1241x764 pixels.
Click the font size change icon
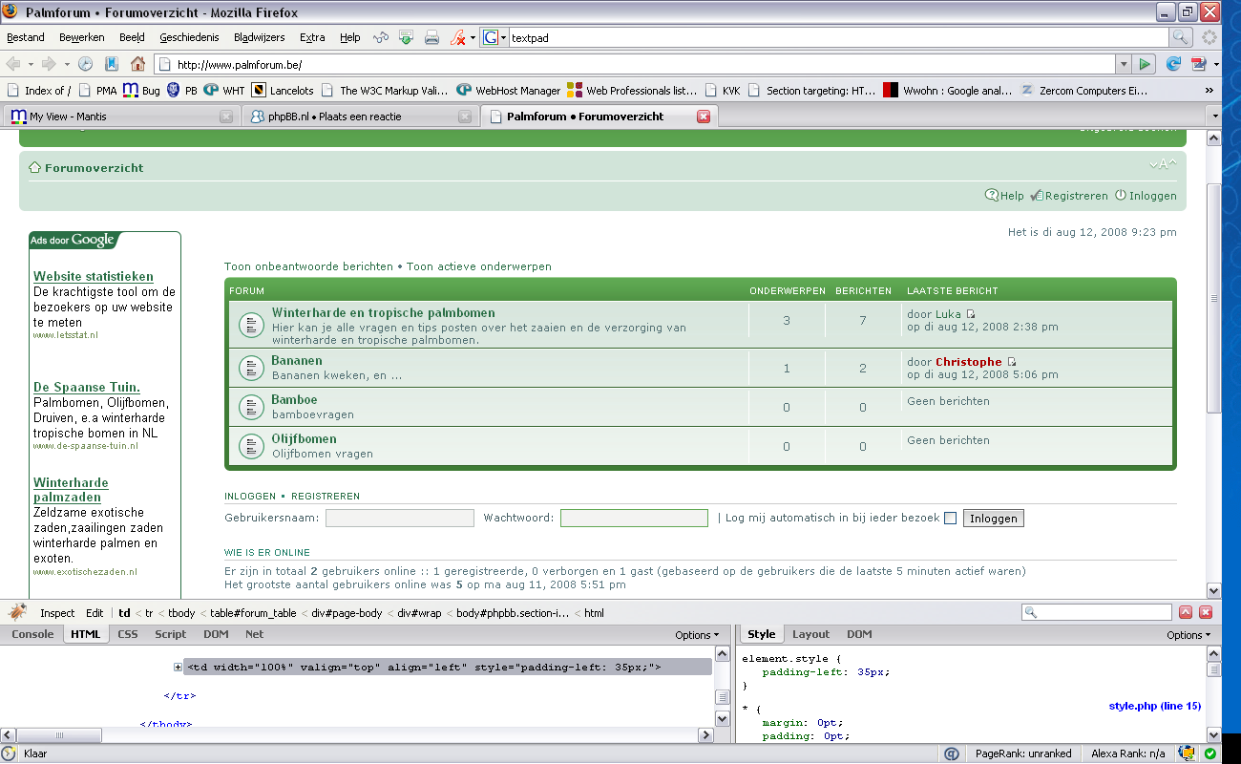tap(1163, 165)
